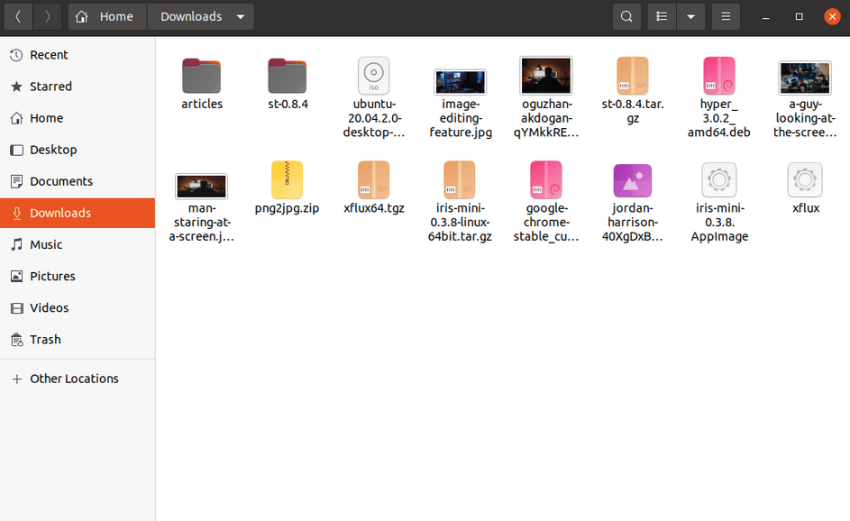Open Starred in the sidebar
The height and width of the screenshot is (521, 850).
click(x=78, y=87)
